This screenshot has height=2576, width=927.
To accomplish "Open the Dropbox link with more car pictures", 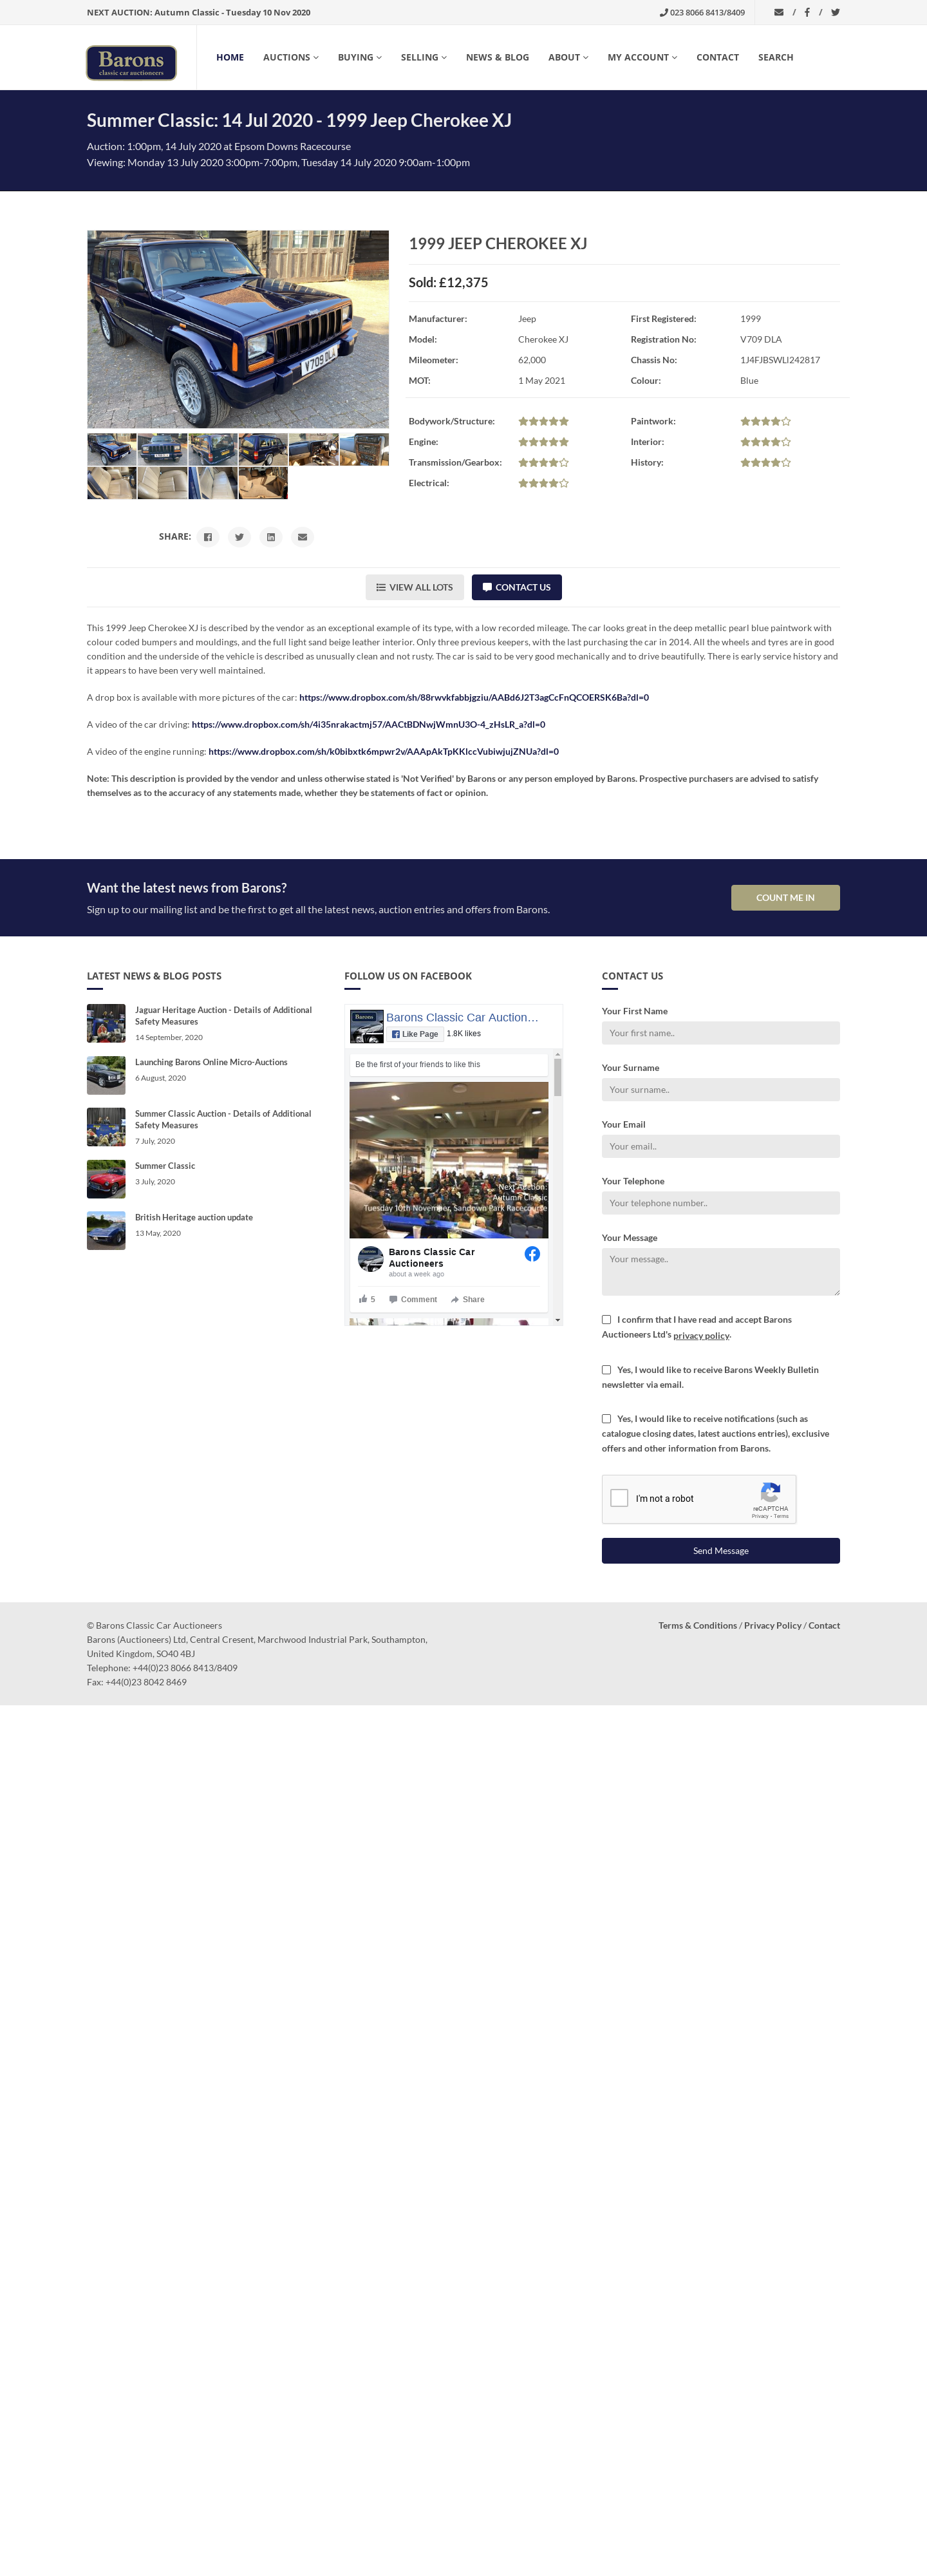I will click(x=474, y=698).
